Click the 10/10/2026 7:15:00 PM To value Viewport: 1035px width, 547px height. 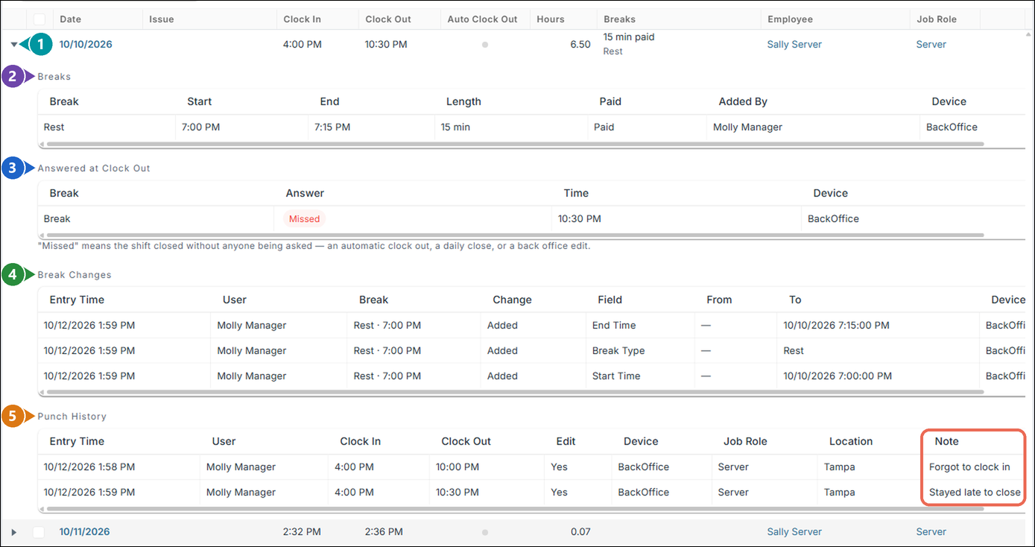[836, 326]
